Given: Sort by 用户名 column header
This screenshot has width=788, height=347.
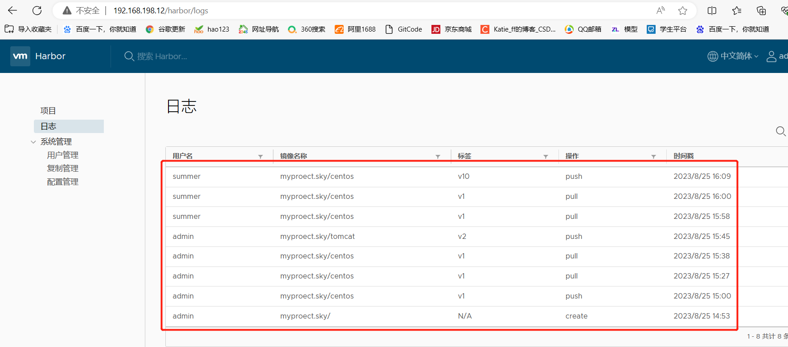Looking at the screenshot, I should [x=183, y=156].
